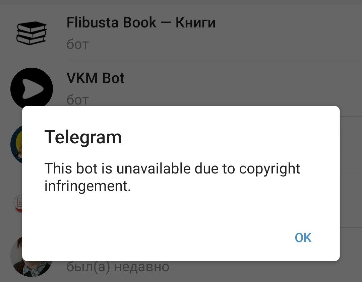Tap the 'бот' label under VKM Bot
The height and width of the screenshot is (282, 362).
pyautogui.click(x=77, y=100)
